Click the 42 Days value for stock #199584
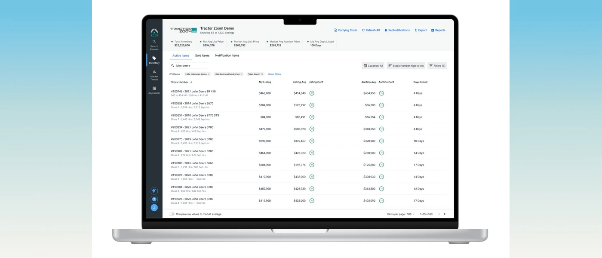 [419, 189]
